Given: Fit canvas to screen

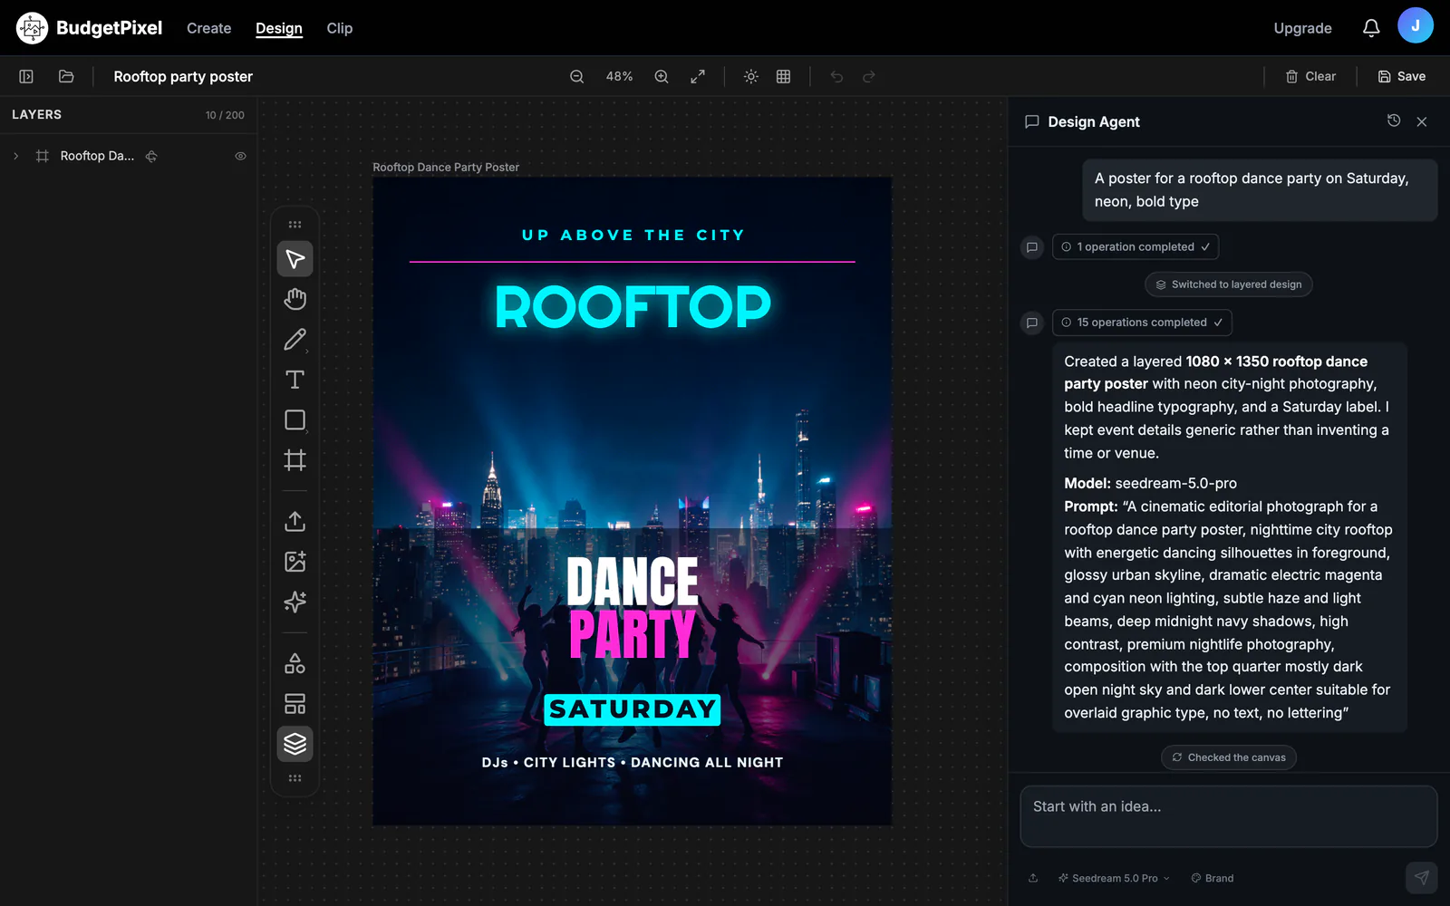Looking at the screenshot, I should (x=698, y=77).
